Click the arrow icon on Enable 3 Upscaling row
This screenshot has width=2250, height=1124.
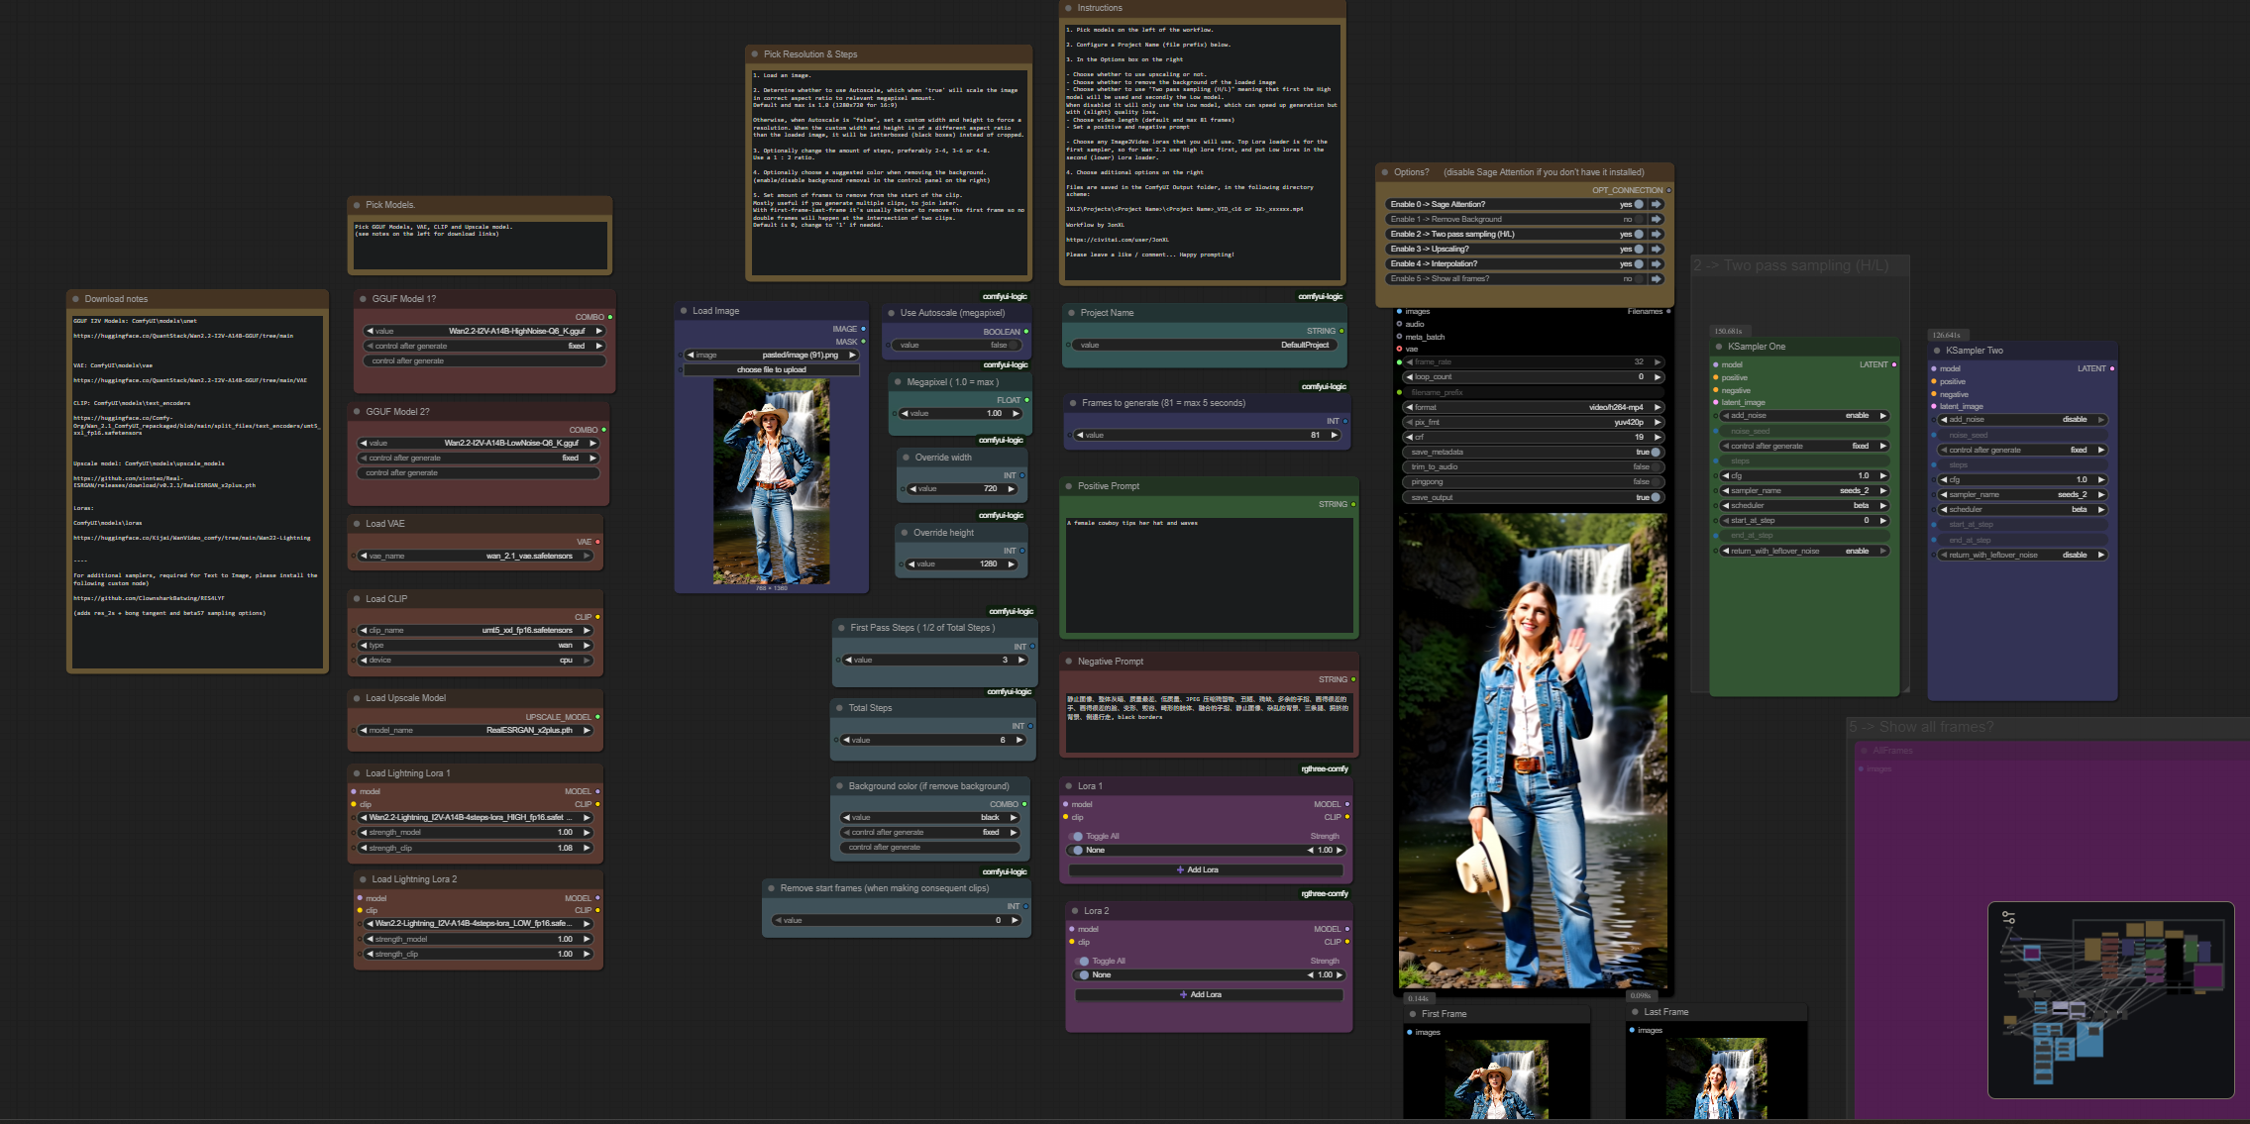1656,250
